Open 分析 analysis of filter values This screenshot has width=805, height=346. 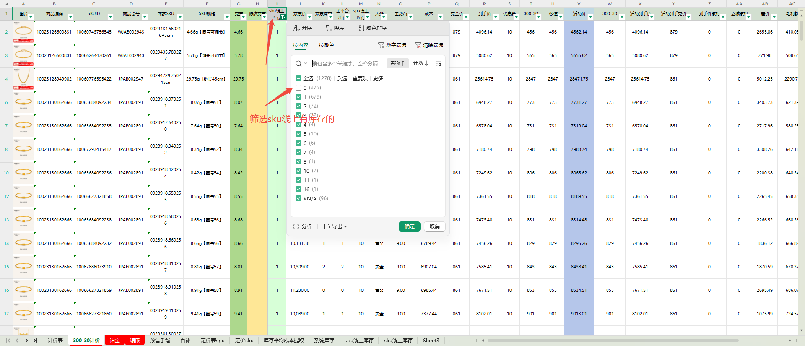(302, 226)
